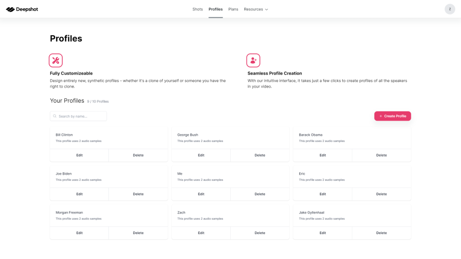
Task: Edit the Jake Gyllenhaal profile
Action: point(323,233)
